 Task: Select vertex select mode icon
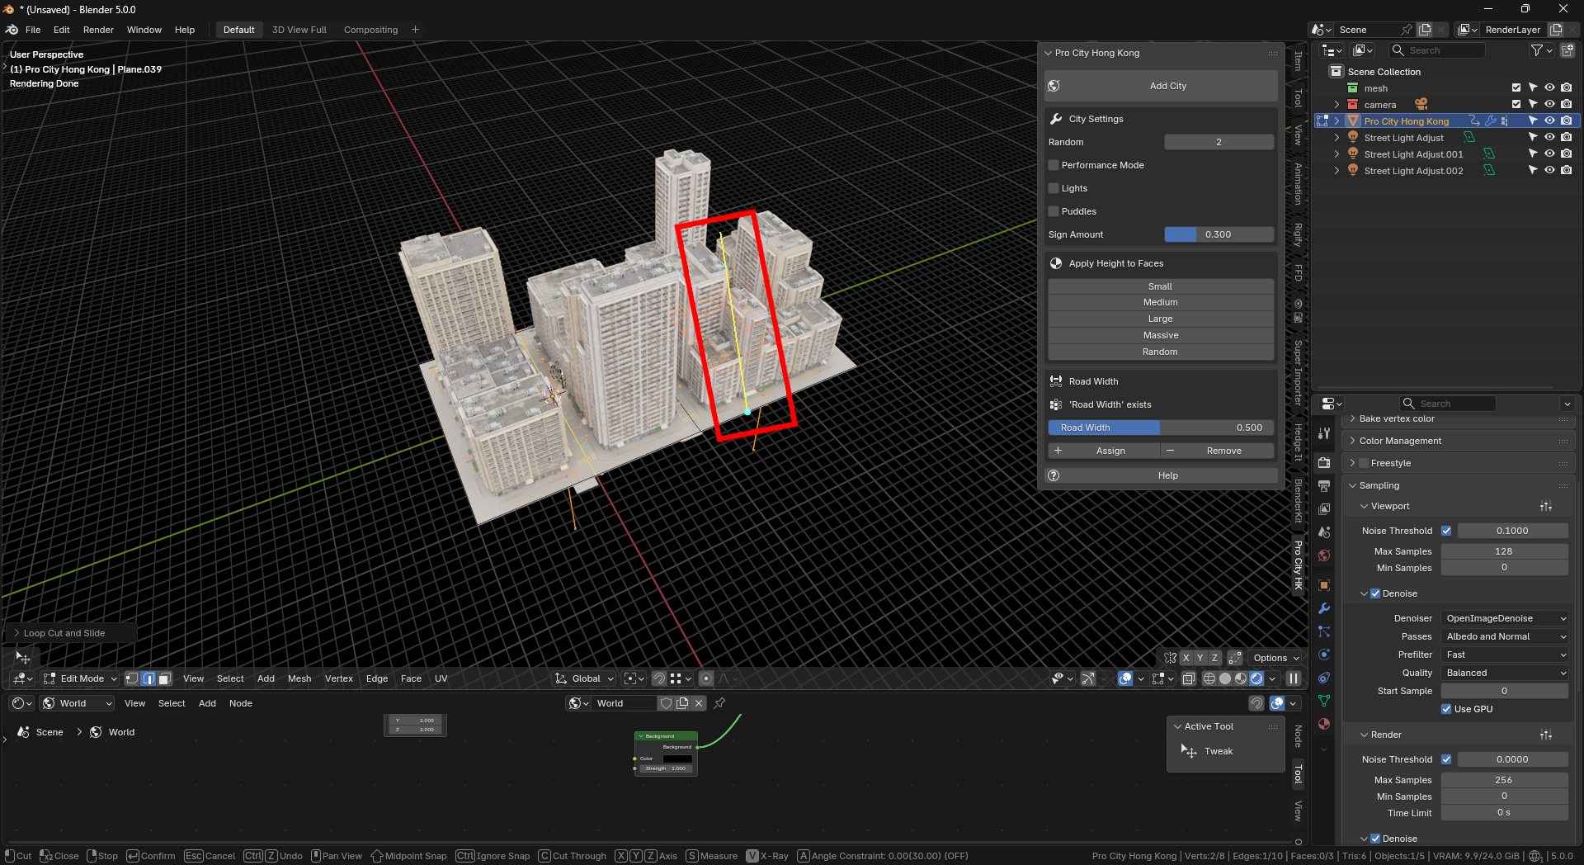point(132,678)
